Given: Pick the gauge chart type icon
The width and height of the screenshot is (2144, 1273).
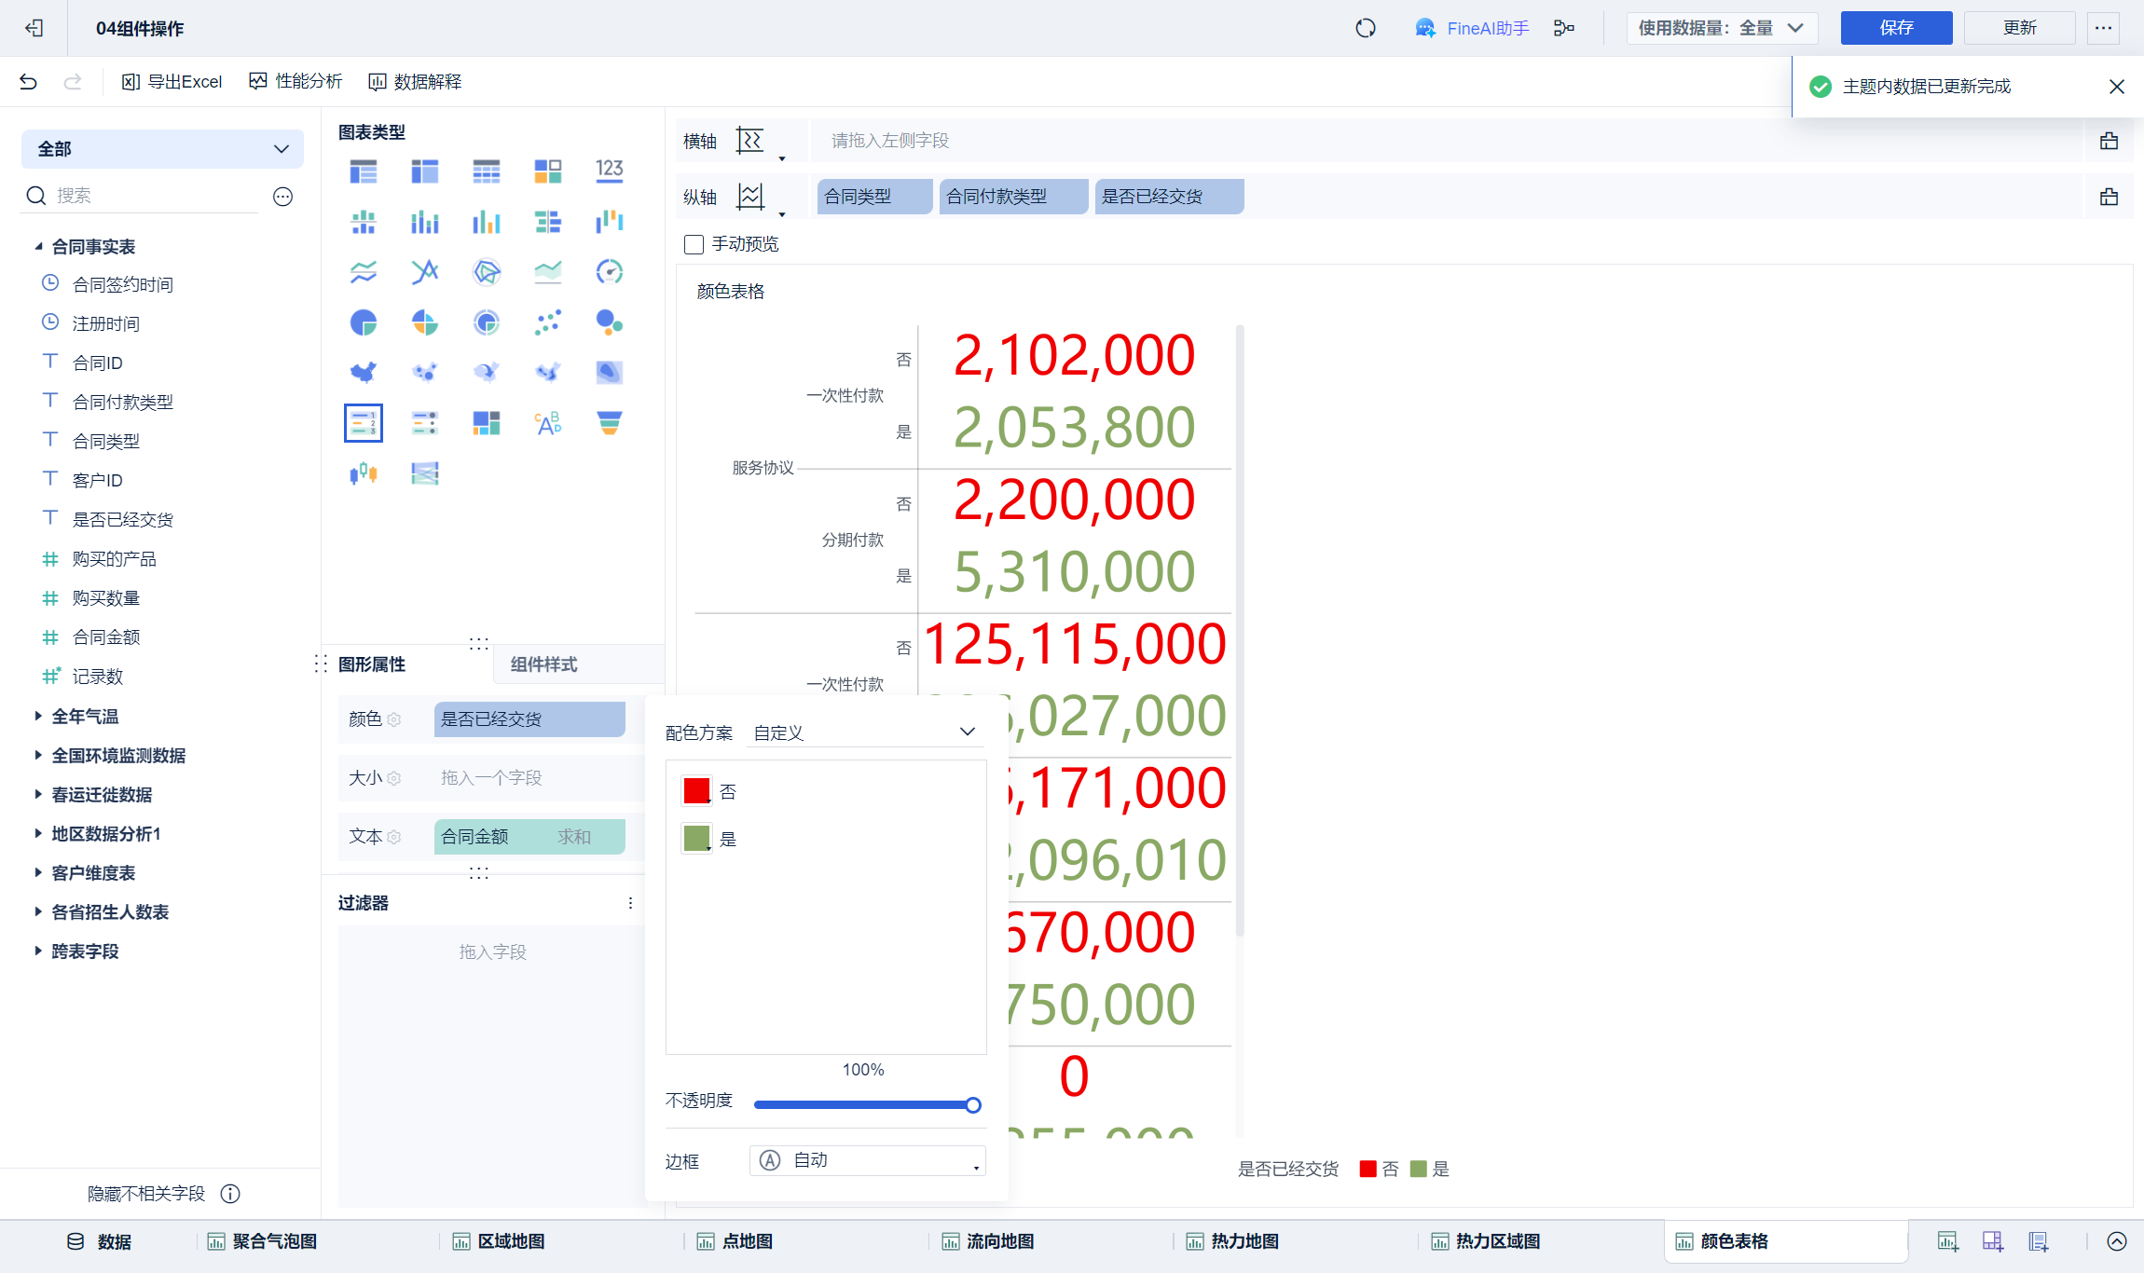Looking at the screenshot, I should (609, 271).
